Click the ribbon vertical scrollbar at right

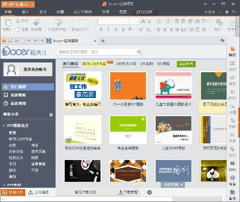237,27
